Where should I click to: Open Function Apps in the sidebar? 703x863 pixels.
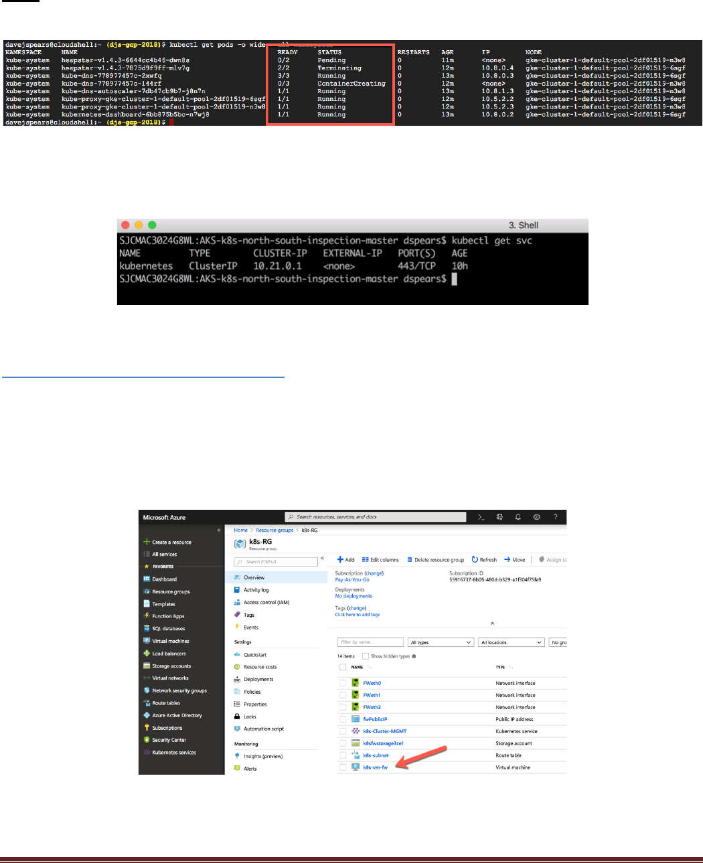tap(168, 616)
